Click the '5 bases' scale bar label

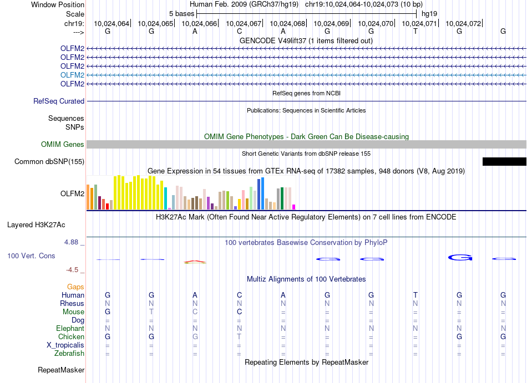[181, 14]
